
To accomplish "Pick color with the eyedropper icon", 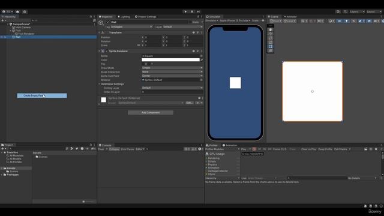I will (x=202, y=60).
